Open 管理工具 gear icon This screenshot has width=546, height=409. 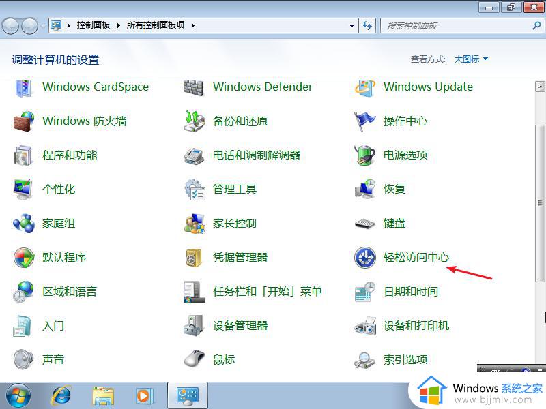coord(195,190)
